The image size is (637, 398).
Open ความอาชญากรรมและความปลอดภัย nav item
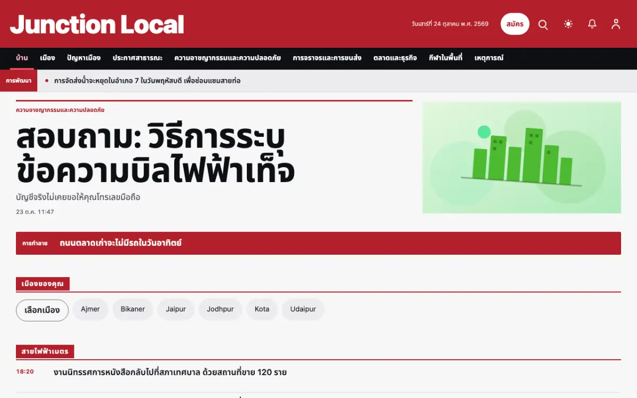pos(227,58)
